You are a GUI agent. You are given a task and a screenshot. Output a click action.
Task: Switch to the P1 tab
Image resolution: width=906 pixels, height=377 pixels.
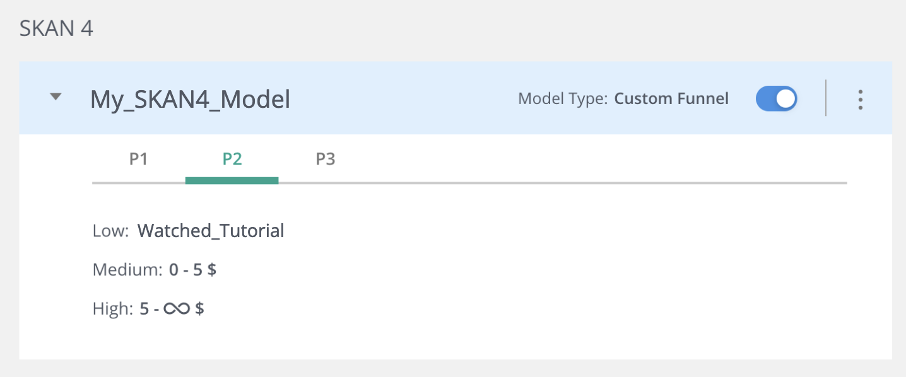click(138, 159)
